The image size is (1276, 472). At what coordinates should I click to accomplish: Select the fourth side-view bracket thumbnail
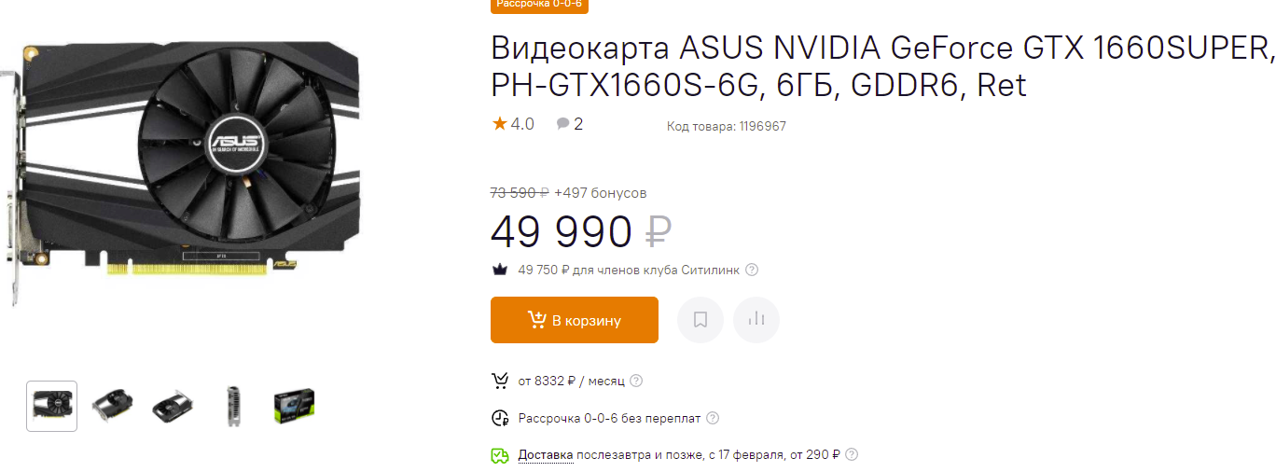tap(233, 406)
